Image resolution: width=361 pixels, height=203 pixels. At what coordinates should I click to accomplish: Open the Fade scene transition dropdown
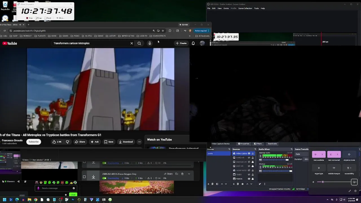pyautogui.click(x=301, y=154)
